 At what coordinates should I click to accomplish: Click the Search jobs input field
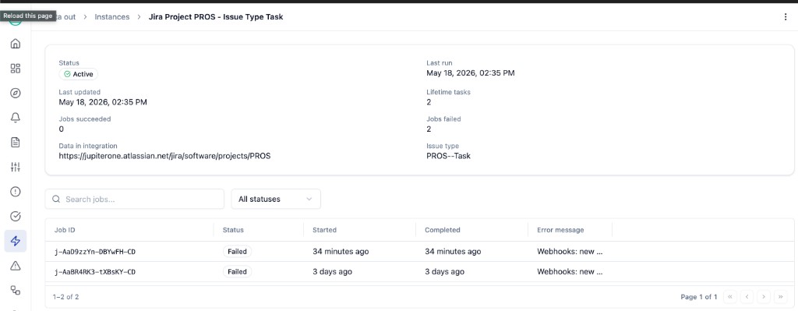134,199
